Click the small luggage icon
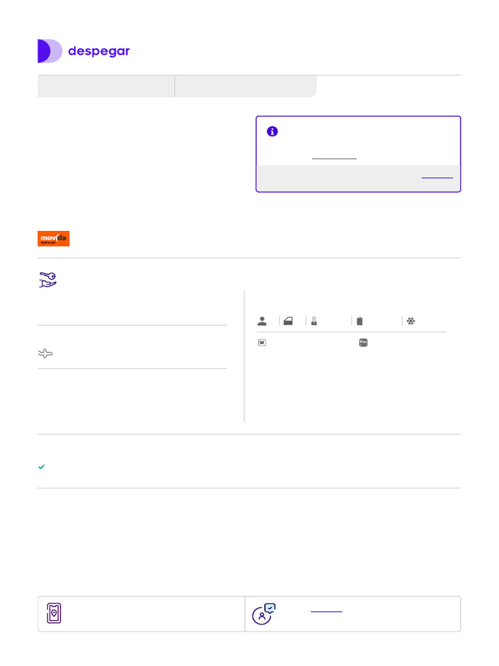 (x=313, y=321)
